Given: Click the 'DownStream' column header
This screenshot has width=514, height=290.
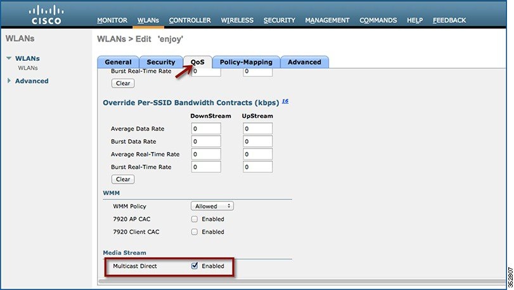Looking at the screenshot, I should click(x=210, y=116).
